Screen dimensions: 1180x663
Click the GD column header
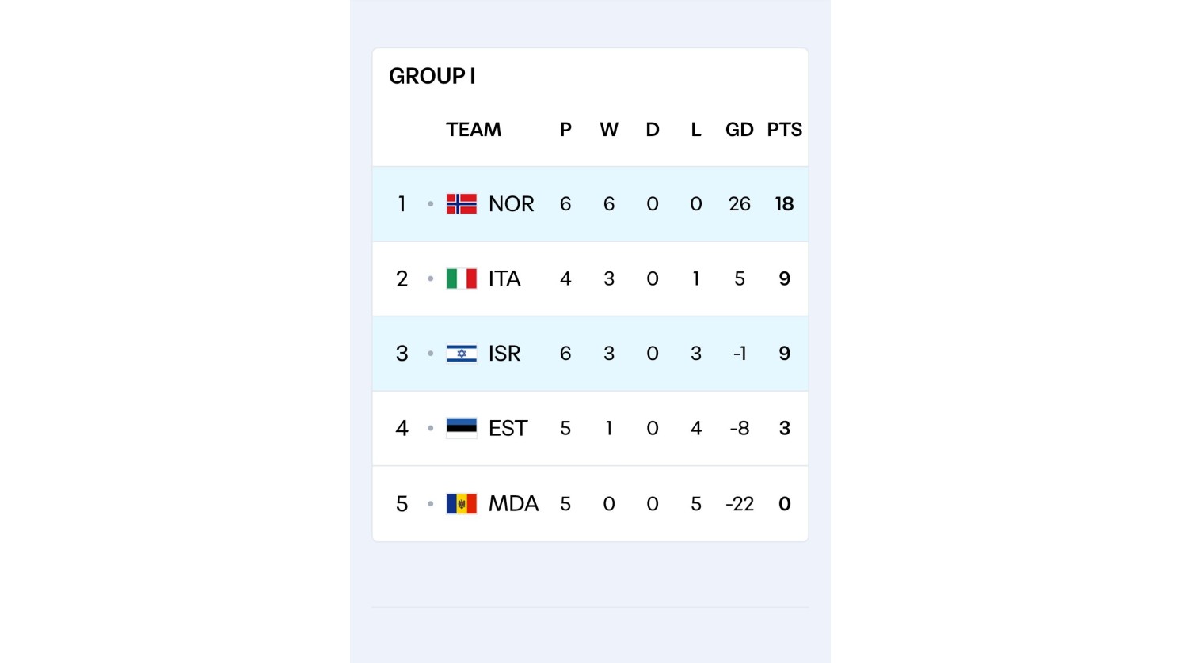pos(739,130)
